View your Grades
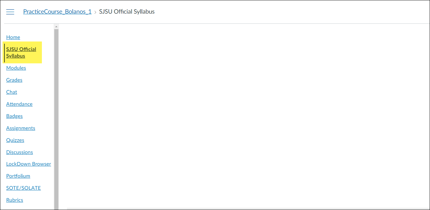 tap(14, 80)
